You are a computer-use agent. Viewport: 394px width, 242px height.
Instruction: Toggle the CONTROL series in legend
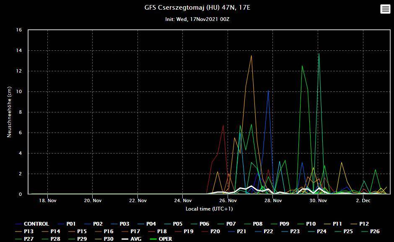point(36,224)
